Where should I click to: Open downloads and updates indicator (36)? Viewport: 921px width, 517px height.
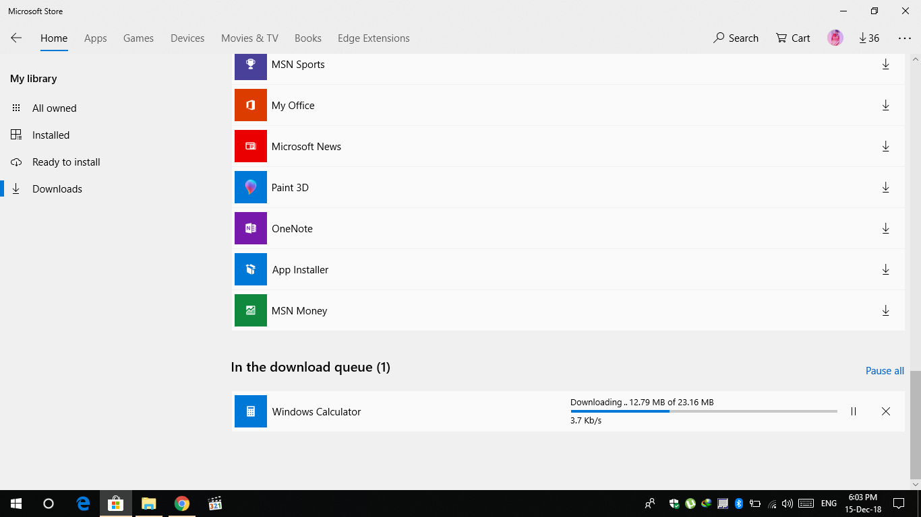(x=869, y=38)
